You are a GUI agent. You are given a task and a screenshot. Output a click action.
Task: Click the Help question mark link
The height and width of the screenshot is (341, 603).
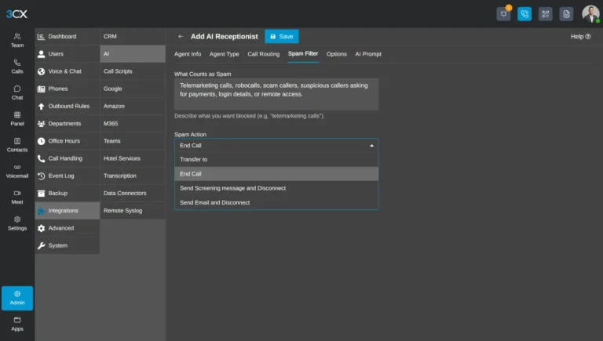(580, 37)
